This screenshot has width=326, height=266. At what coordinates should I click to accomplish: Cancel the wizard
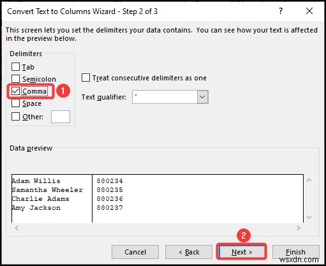[x=135, y=252]
